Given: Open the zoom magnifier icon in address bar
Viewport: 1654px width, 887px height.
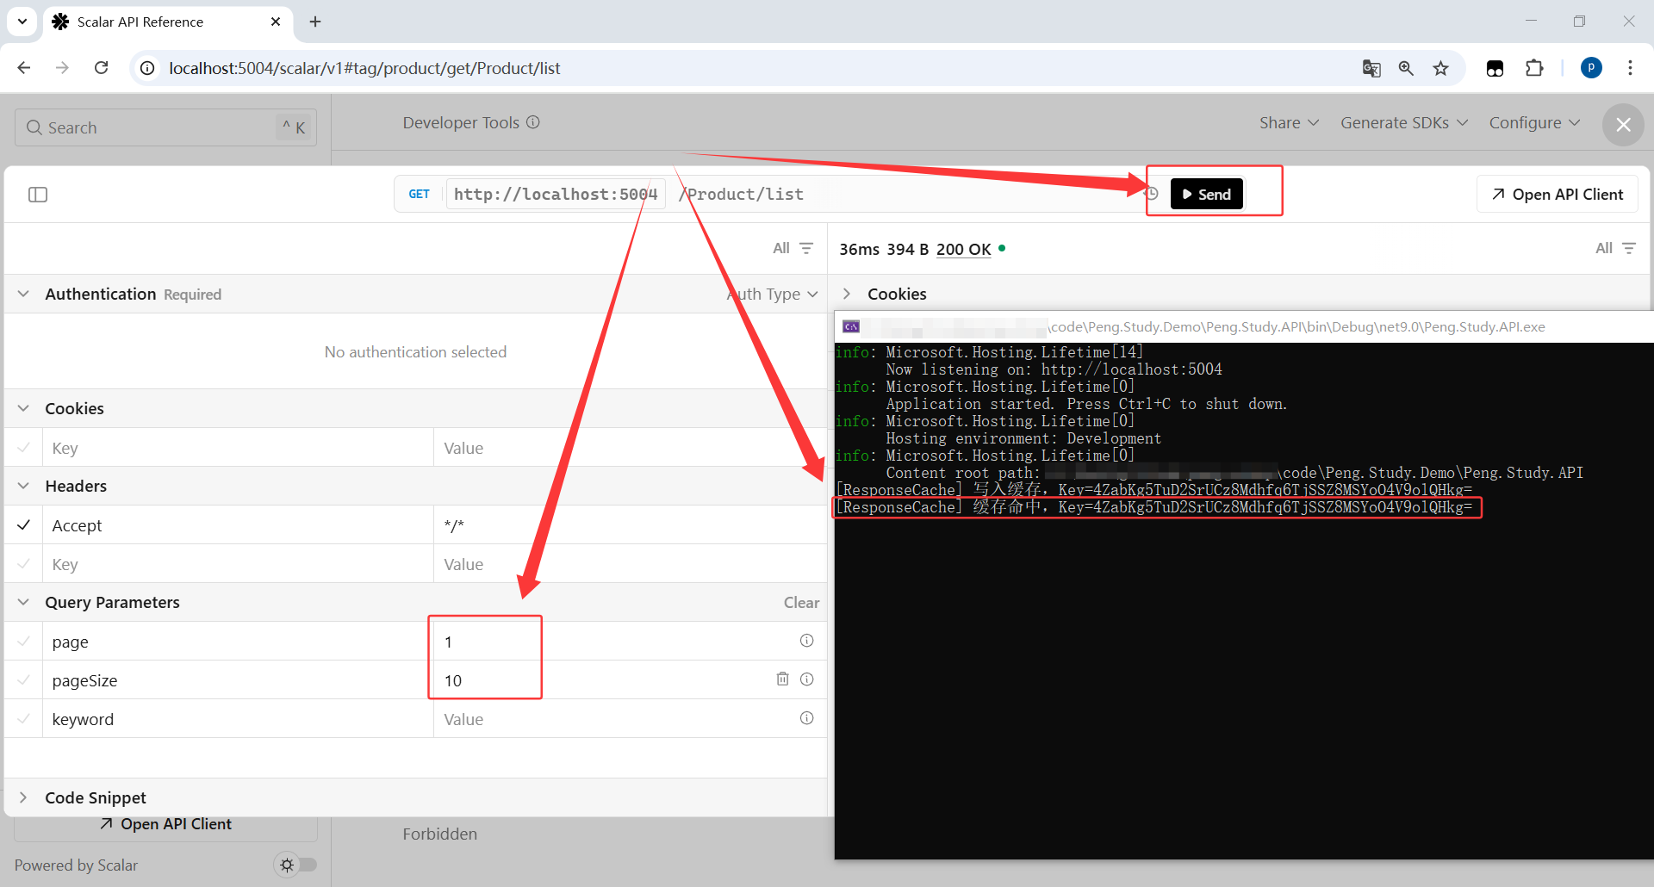Looking at the screenshot, I should coord(1406,68).
